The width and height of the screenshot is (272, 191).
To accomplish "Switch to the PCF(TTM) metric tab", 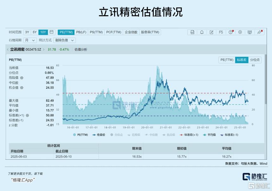I will [114, 32].
